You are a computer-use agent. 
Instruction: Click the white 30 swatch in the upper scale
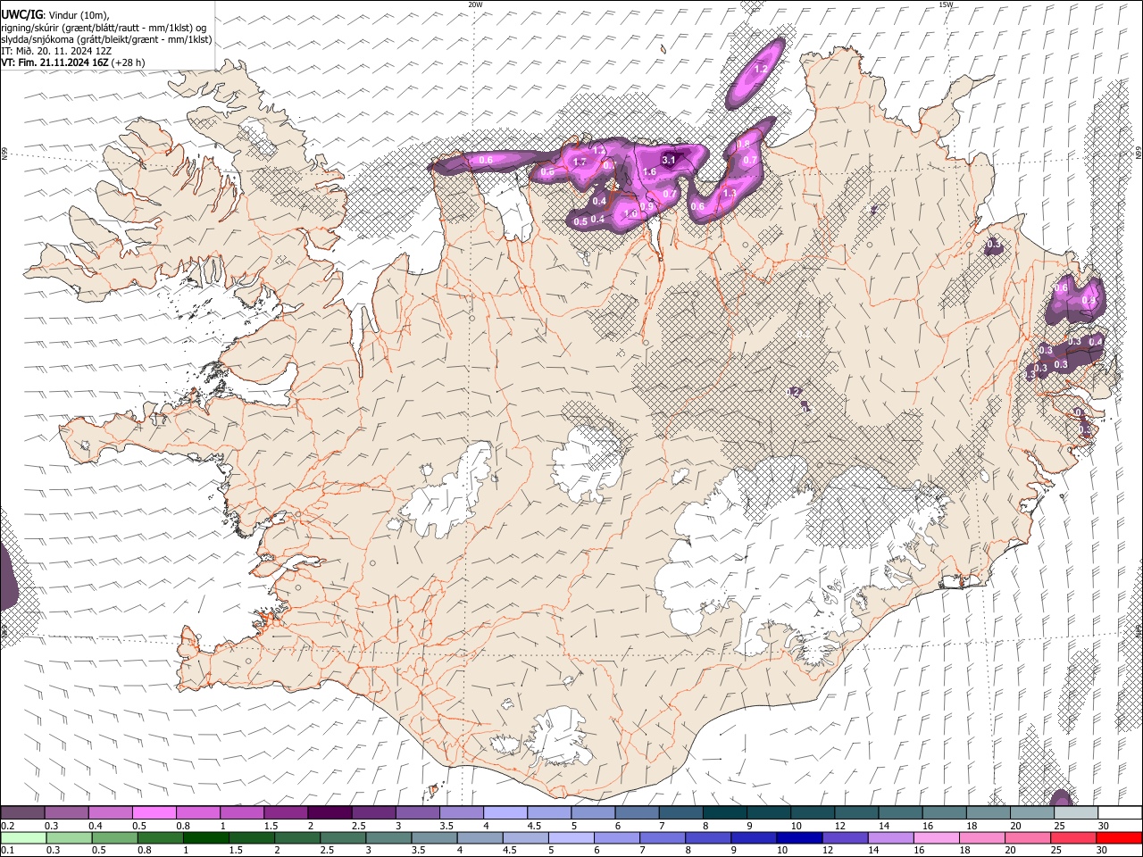click(1120, 812)
